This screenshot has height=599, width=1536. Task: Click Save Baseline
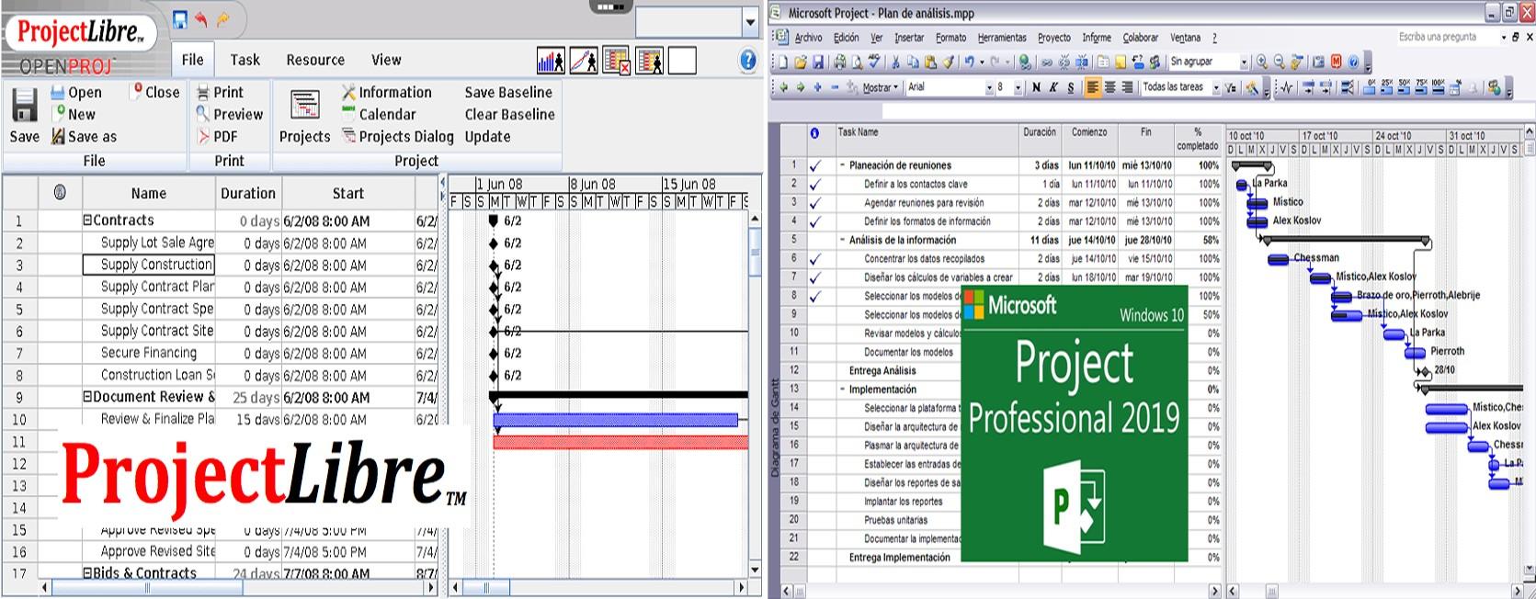click(x=508, y=93)
